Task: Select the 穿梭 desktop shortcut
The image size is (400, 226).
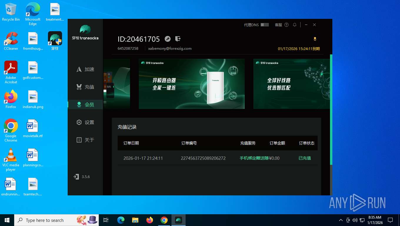Action: coord(55,41)
